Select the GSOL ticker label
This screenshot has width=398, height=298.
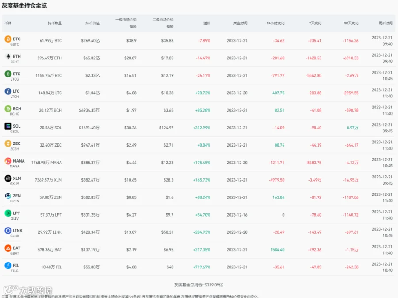pos(15,132)
